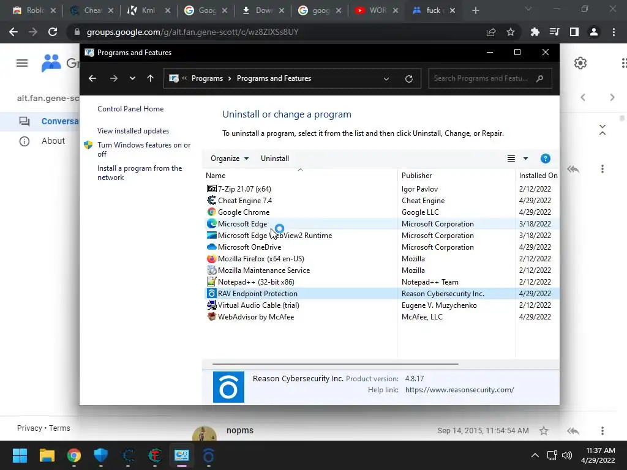The image size is (627, 470).
Task: Show hidden system tray icons chevron
Action: pos(535,455)
